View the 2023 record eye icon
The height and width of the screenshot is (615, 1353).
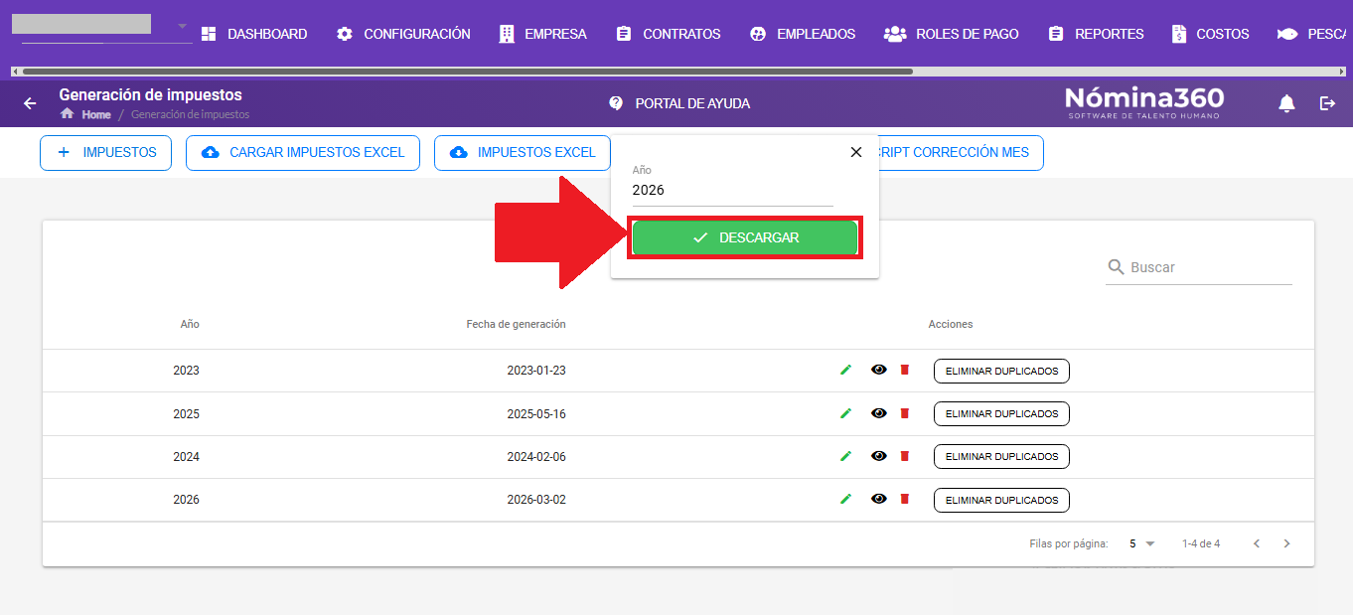coord(879,370)
